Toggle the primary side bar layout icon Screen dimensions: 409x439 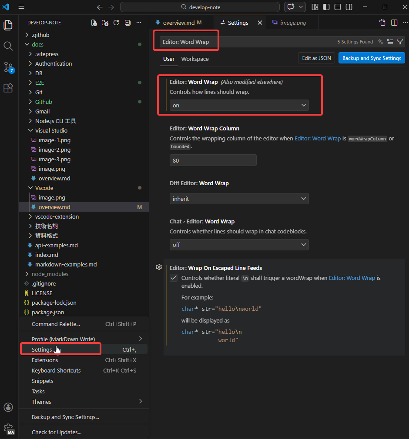tap(326, 7)
